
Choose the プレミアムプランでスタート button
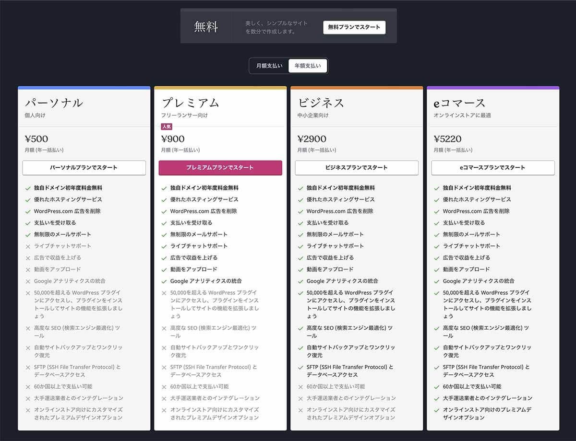coord(220,168)
